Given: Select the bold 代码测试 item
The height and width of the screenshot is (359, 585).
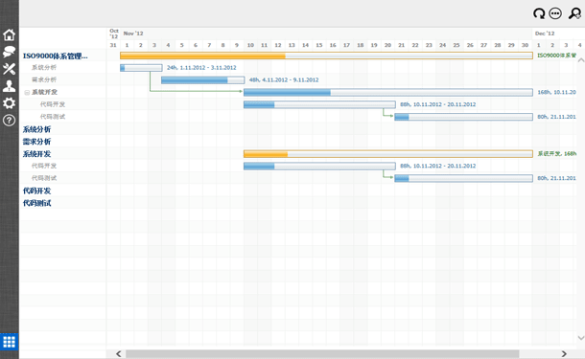Looking at the screenshot, I should [x=36, y=203].
